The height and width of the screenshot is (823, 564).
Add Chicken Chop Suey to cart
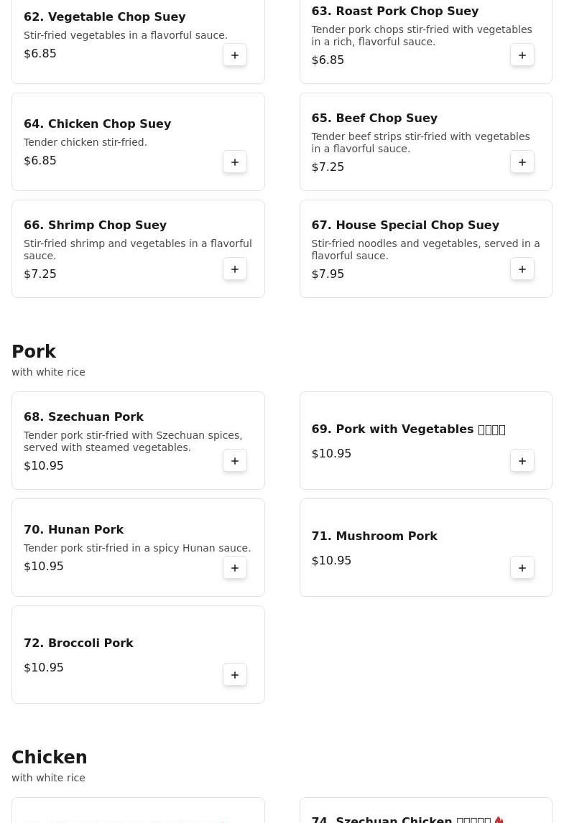(x=235, y=162)
